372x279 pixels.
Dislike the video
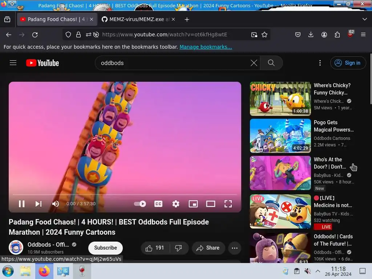coord(179,248)
